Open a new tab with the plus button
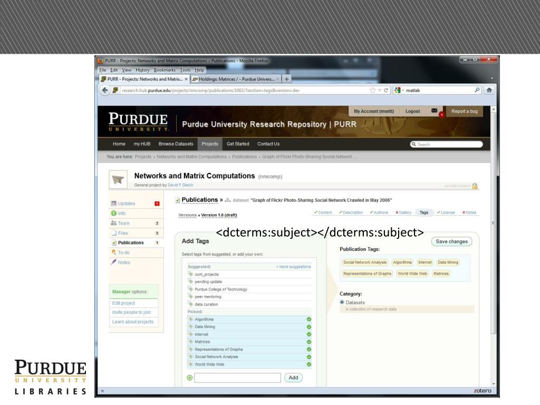Viewport: 540px width, 405px height. (286, 79)
